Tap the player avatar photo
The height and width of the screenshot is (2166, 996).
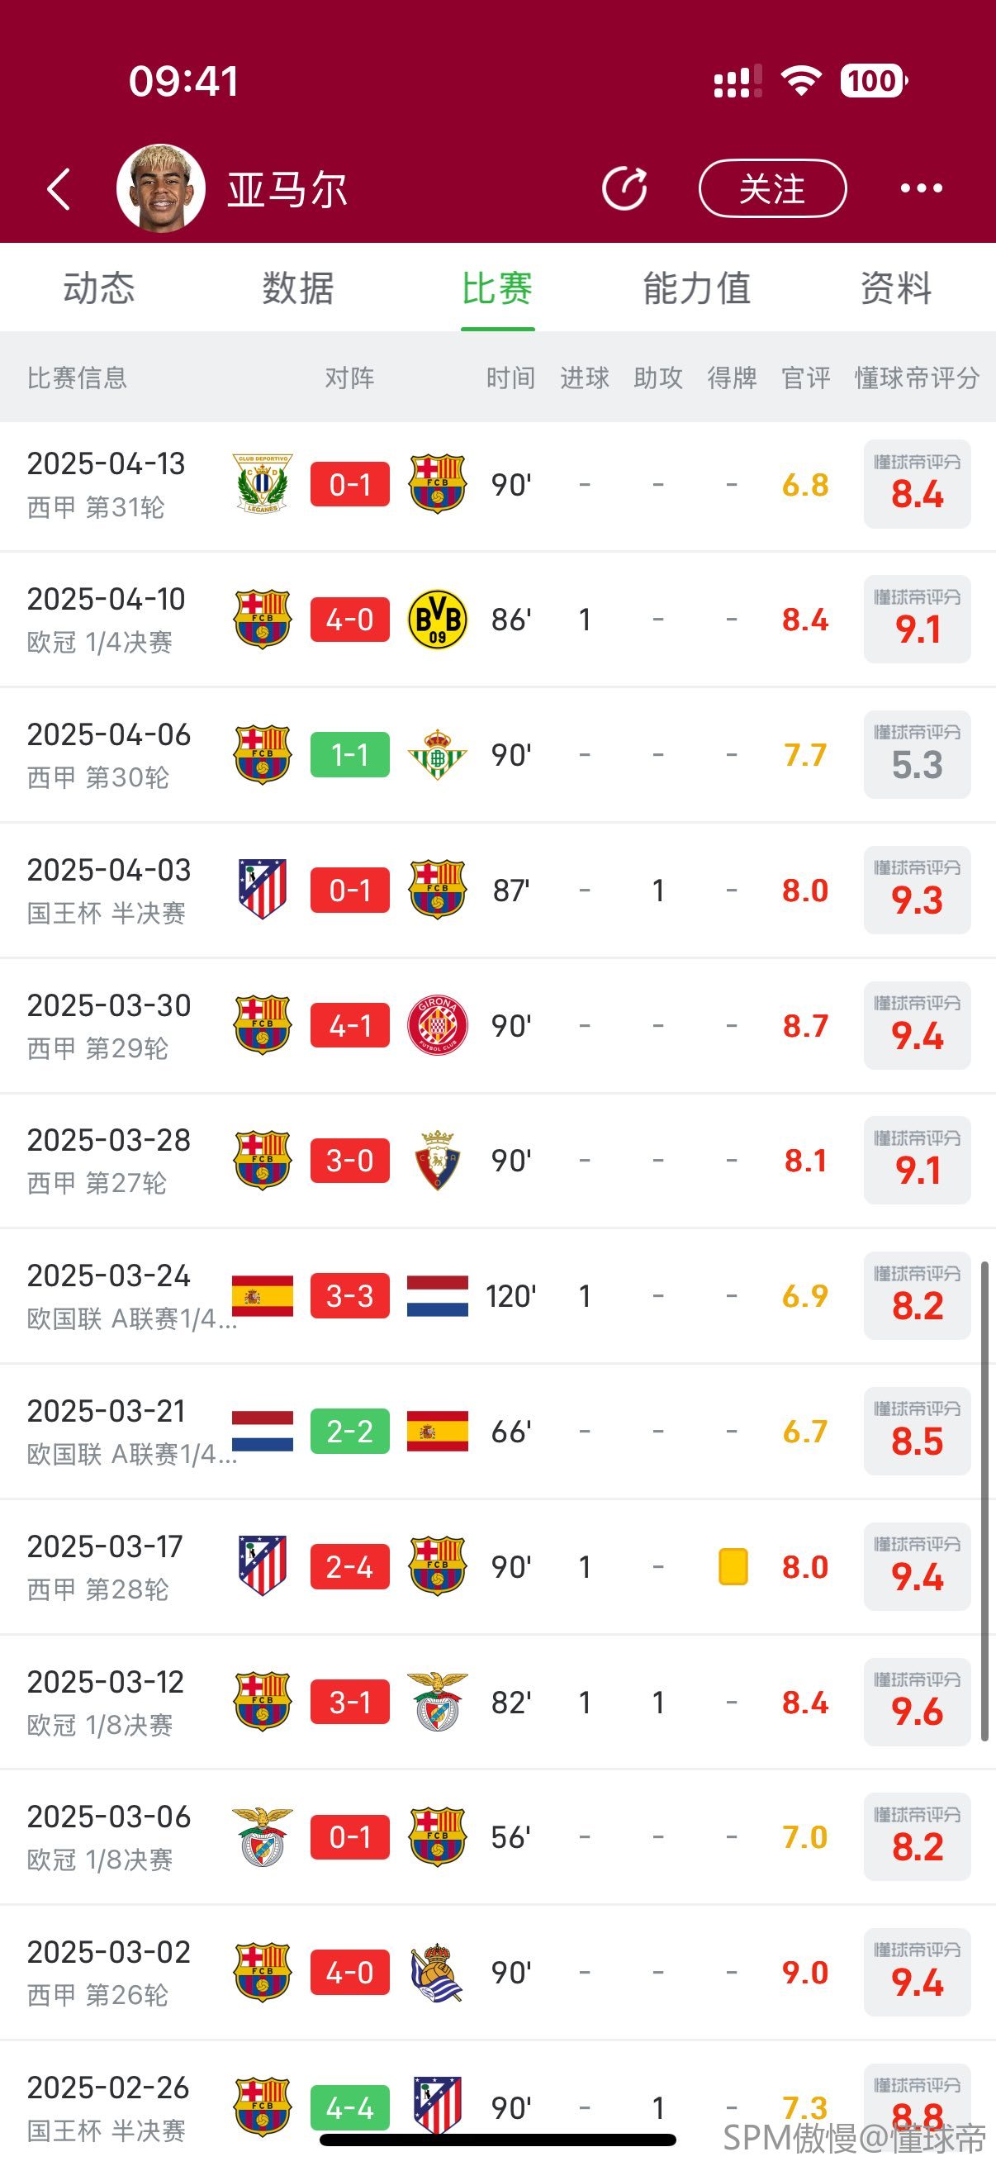click(x=160, y=188)
